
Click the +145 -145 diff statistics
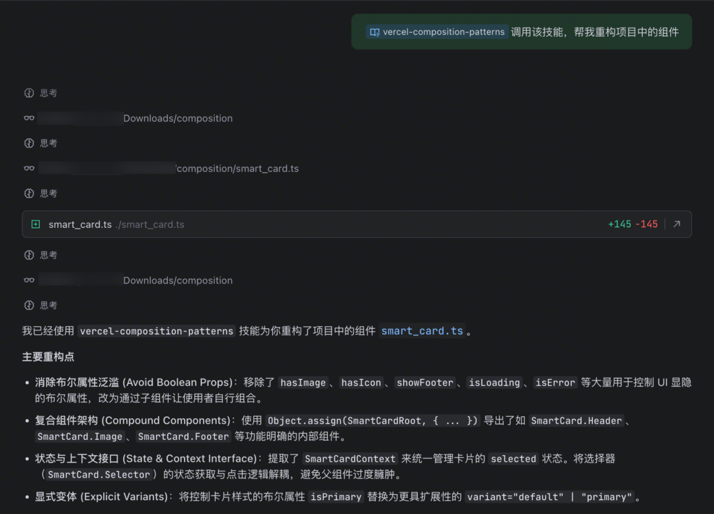633,224
